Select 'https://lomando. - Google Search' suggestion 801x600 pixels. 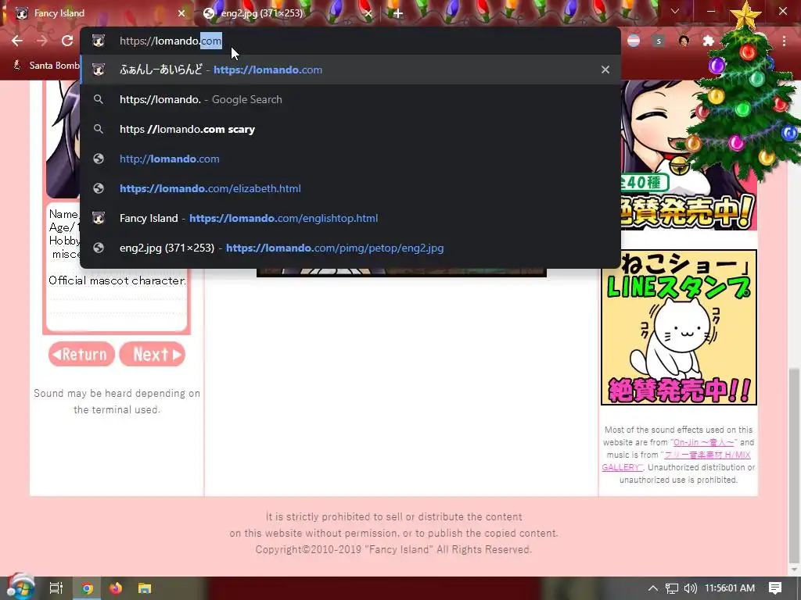click(350, 99)
